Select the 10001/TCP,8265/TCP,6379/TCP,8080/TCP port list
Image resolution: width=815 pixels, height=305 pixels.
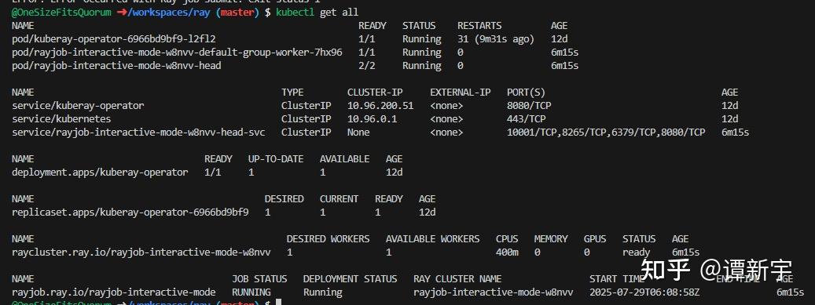click(606, 133)
